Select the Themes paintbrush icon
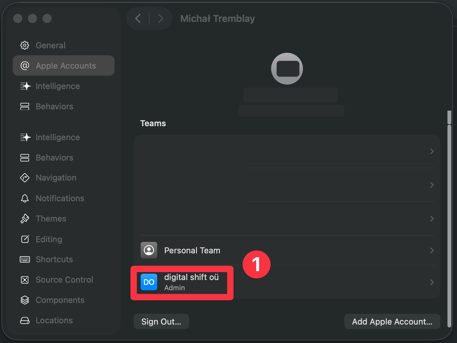457x343 pixels. (x=25, y=218)
